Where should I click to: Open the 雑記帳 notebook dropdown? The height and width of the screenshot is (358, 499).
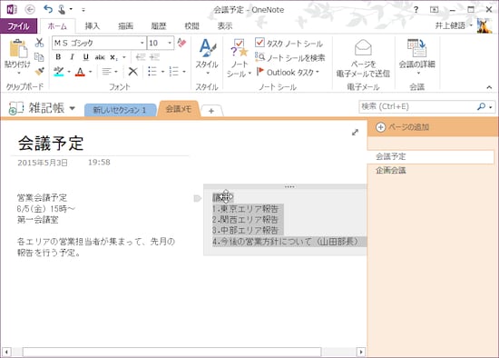pos(73,108)
